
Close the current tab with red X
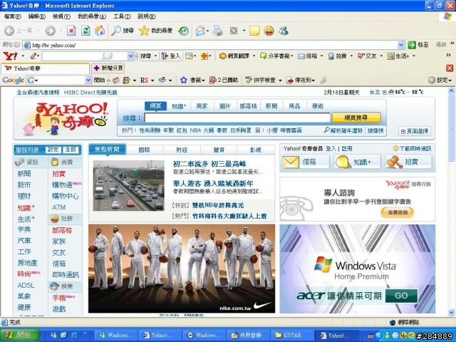[450, 68]
